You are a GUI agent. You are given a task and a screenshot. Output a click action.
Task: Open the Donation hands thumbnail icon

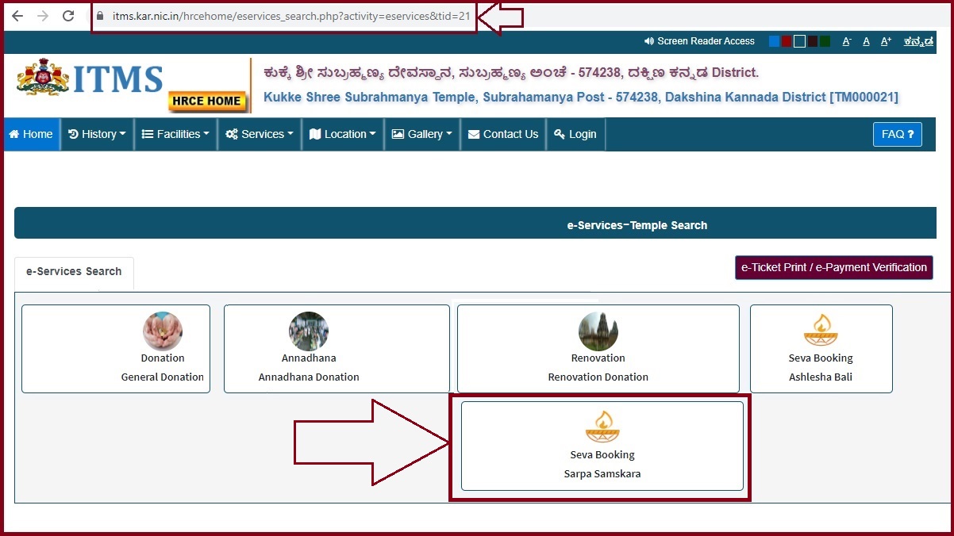click(x=163, y=331)
